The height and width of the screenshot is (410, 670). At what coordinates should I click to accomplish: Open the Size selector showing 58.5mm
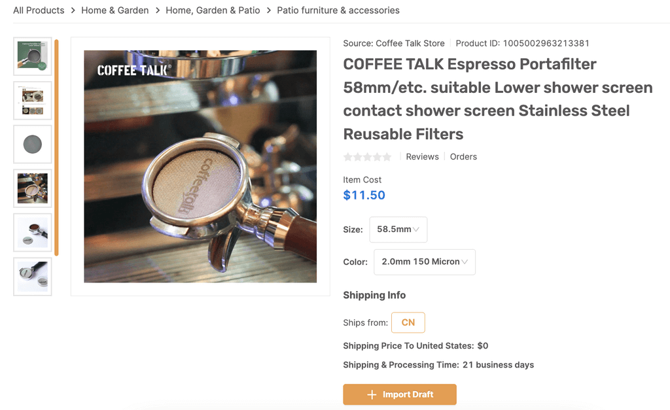point(398,230)
